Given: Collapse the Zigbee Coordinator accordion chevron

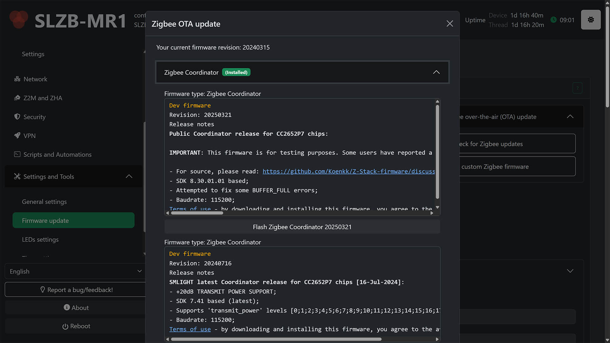Looking at the screenshot, I should pyautogui.click(x=436, y=72).
